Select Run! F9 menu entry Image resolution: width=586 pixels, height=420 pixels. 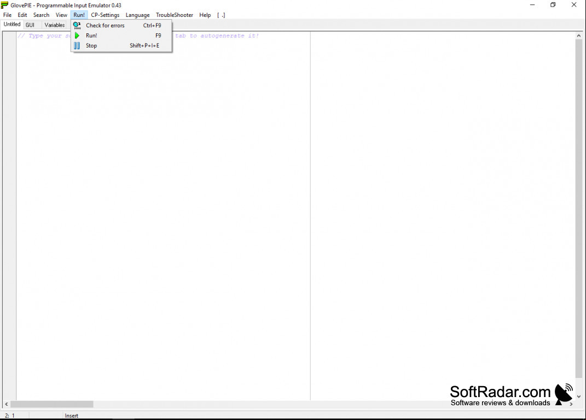tap(121, 36)
